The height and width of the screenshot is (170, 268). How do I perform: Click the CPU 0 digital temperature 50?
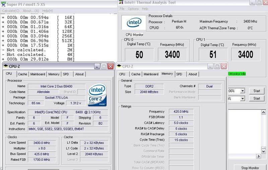(x=139, y=55)
